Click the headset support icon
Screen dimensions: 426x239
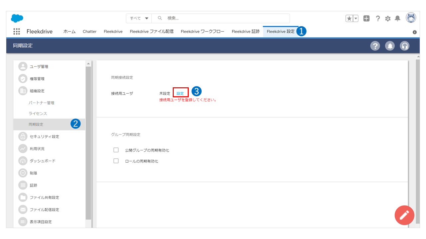coord(405,46)
